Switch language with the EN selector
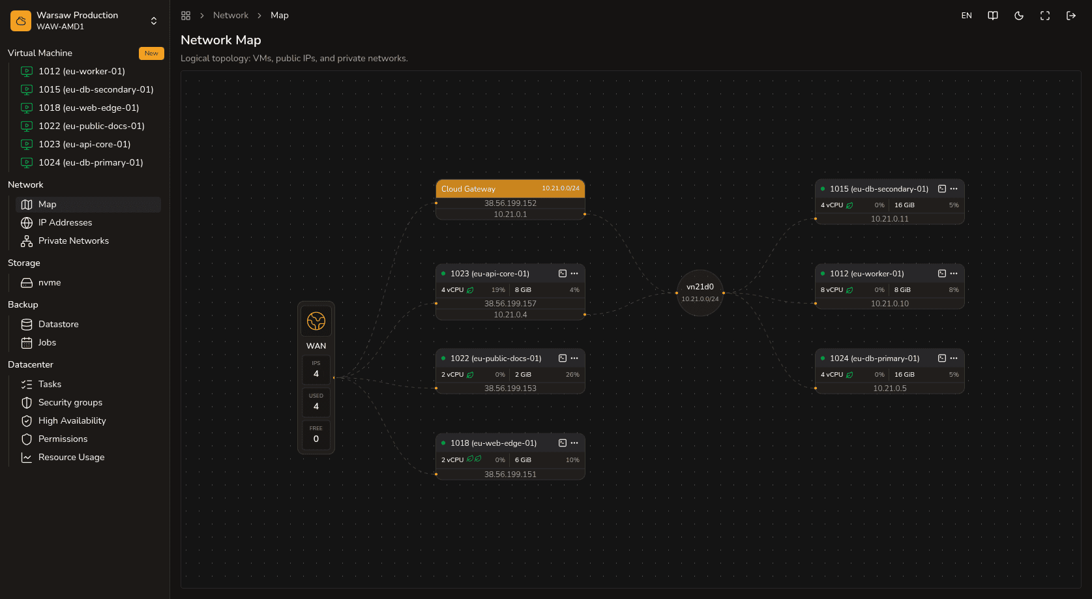1092x599 pixels. [967, 16]
